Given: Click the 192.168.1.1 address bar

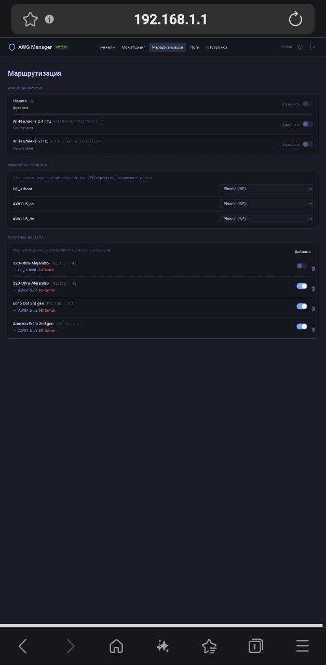Looking at the screenshot, I should coord(170,20).
